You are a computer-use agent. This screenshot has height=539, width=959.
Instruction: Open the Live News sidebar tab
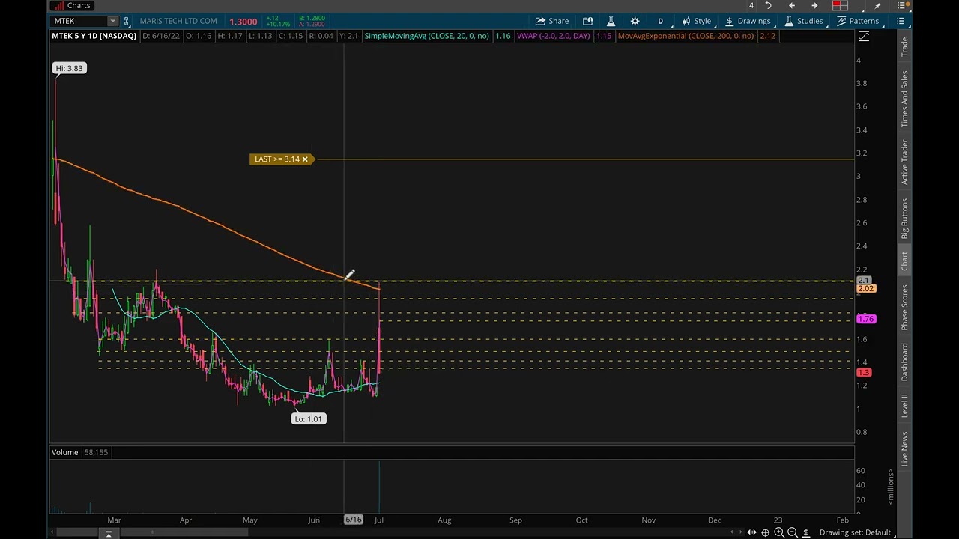(904, 449)
